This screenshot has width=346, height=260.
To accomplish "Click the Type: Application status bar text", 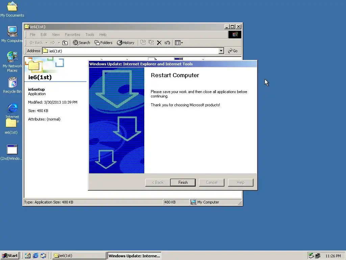I will 49,202.
